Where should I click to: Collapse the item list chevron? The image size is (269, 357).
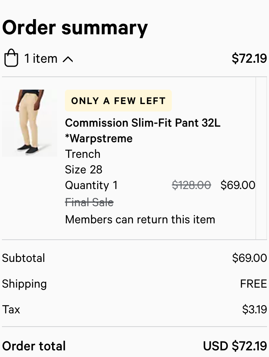pos(68,59)
